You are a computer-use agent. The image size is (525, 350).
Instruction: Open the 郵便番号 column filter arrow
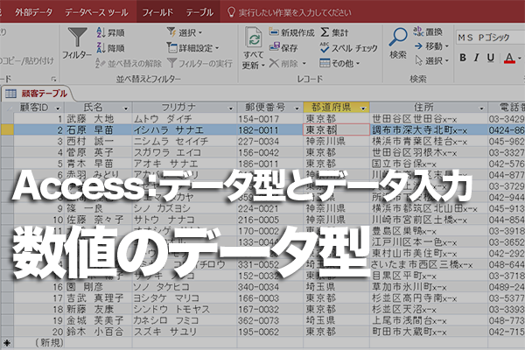click(x=297, y=108)
